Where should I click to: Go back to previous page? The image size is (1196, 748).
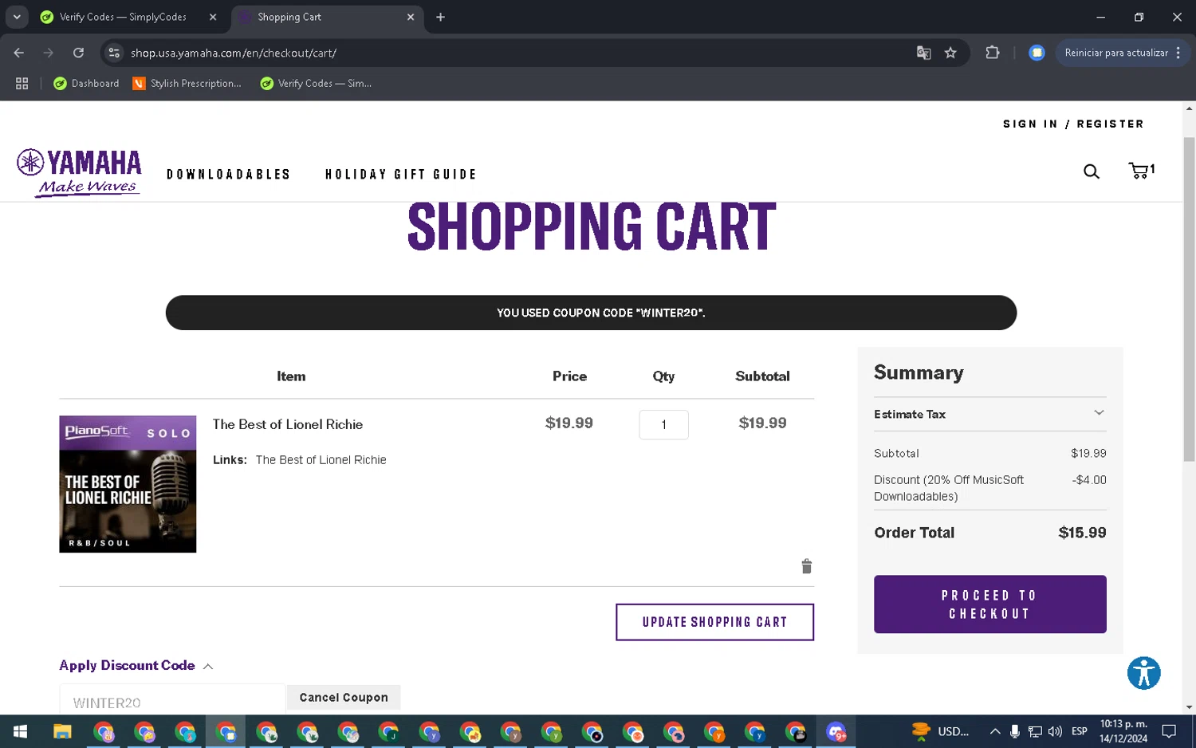tap(19, 53)
